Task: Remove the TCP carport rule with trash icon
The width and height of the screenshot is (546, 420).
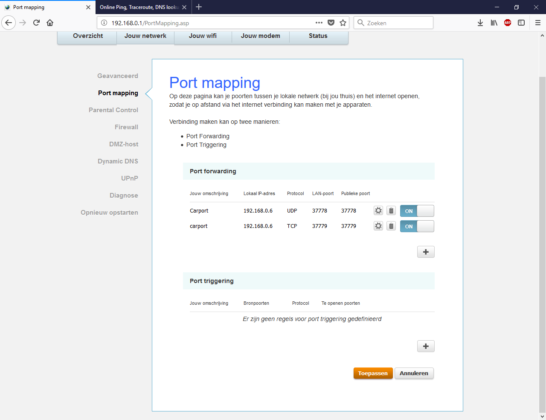Action: pos(391,226)
